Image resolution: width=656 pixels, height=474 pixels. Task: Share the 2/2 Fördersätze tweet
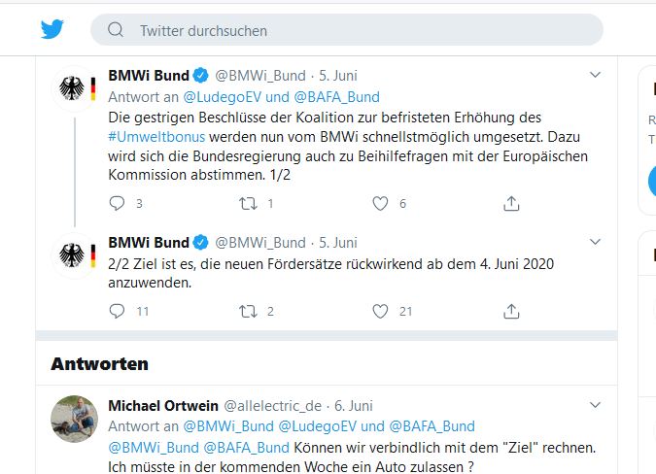pos(511,311)
